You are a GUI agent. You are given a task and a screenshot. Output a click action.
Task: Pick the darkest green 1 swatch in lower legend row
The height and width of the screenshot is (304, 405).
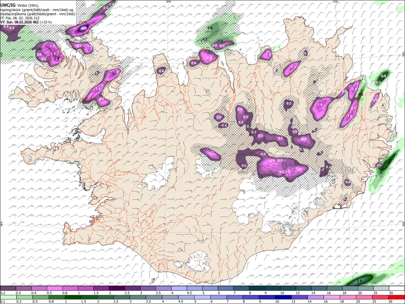point(73,297)
